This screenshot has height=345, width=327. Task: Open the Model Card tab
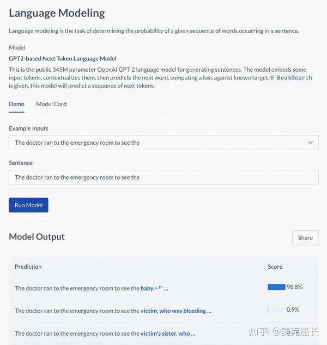51,104
